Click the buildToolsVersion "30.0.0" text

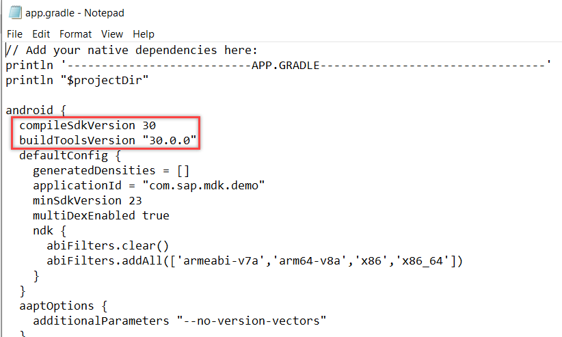click(108, 141)
